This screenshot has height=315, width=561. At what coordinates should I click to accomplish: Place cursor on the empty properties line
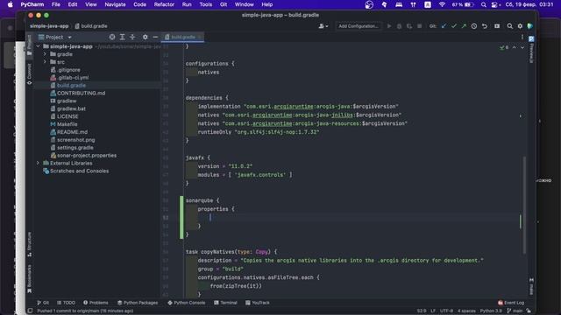(x=352, y=218)
